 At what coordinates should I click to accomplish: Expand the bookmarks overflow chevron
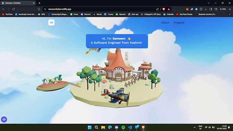[230, 14]
